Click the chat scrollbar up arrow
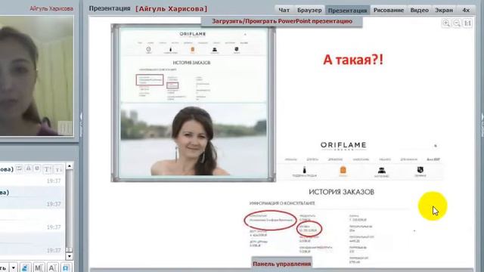Image resolution: width=484 pixels, height=272 pixels. [x=70, y=166]
